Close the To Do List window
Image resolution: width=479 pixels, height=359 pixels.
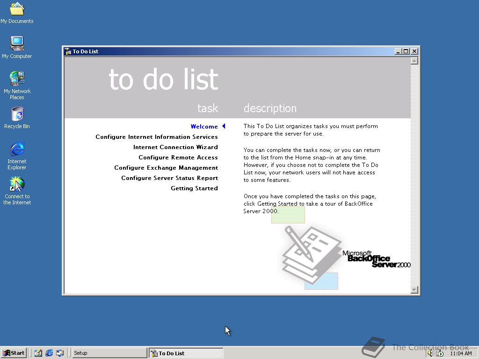[414, 51]
